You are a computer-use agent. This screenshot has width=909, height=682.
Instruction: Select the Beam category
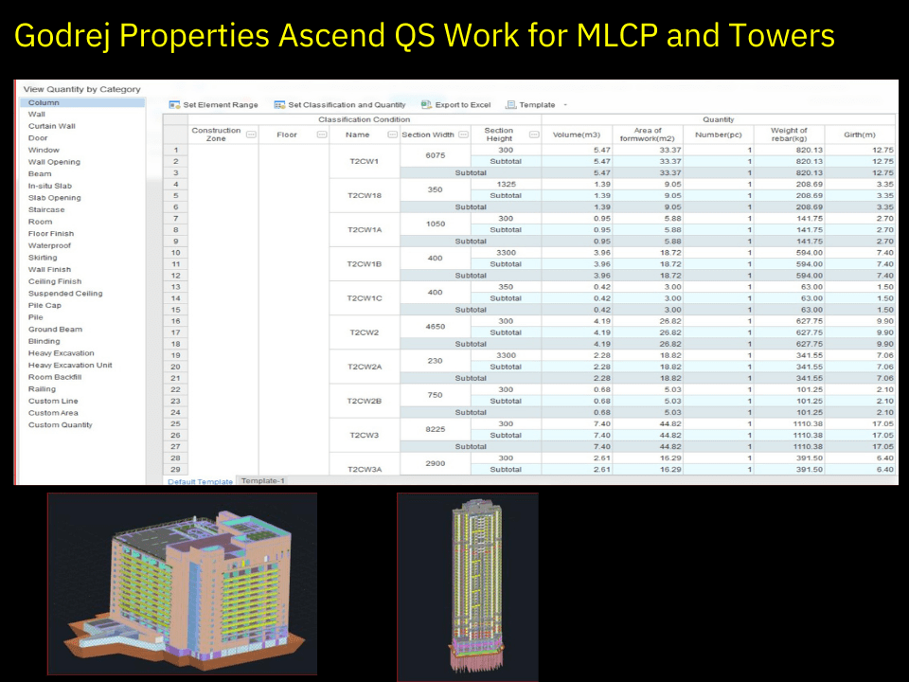[x=40, y=174]
